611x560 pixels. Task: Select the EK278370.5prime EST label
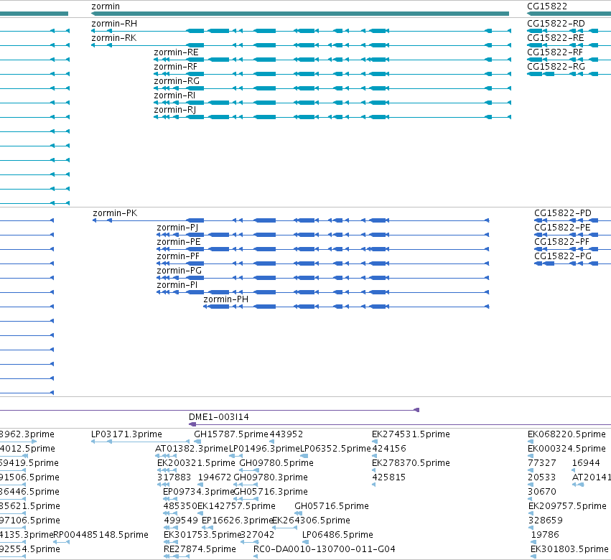(x=411, y=463)
